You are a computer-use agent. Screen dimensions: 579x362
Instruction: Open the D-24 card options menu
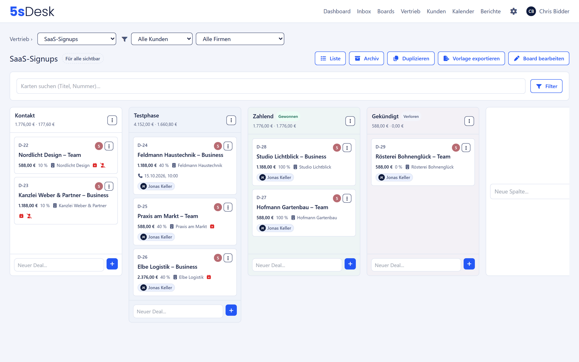pyautogui.click(x=228, y=146)
